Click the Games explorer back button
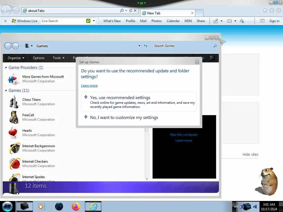This screenshot has height=212, width=283. pyautogui.click(x=7, y=46)
